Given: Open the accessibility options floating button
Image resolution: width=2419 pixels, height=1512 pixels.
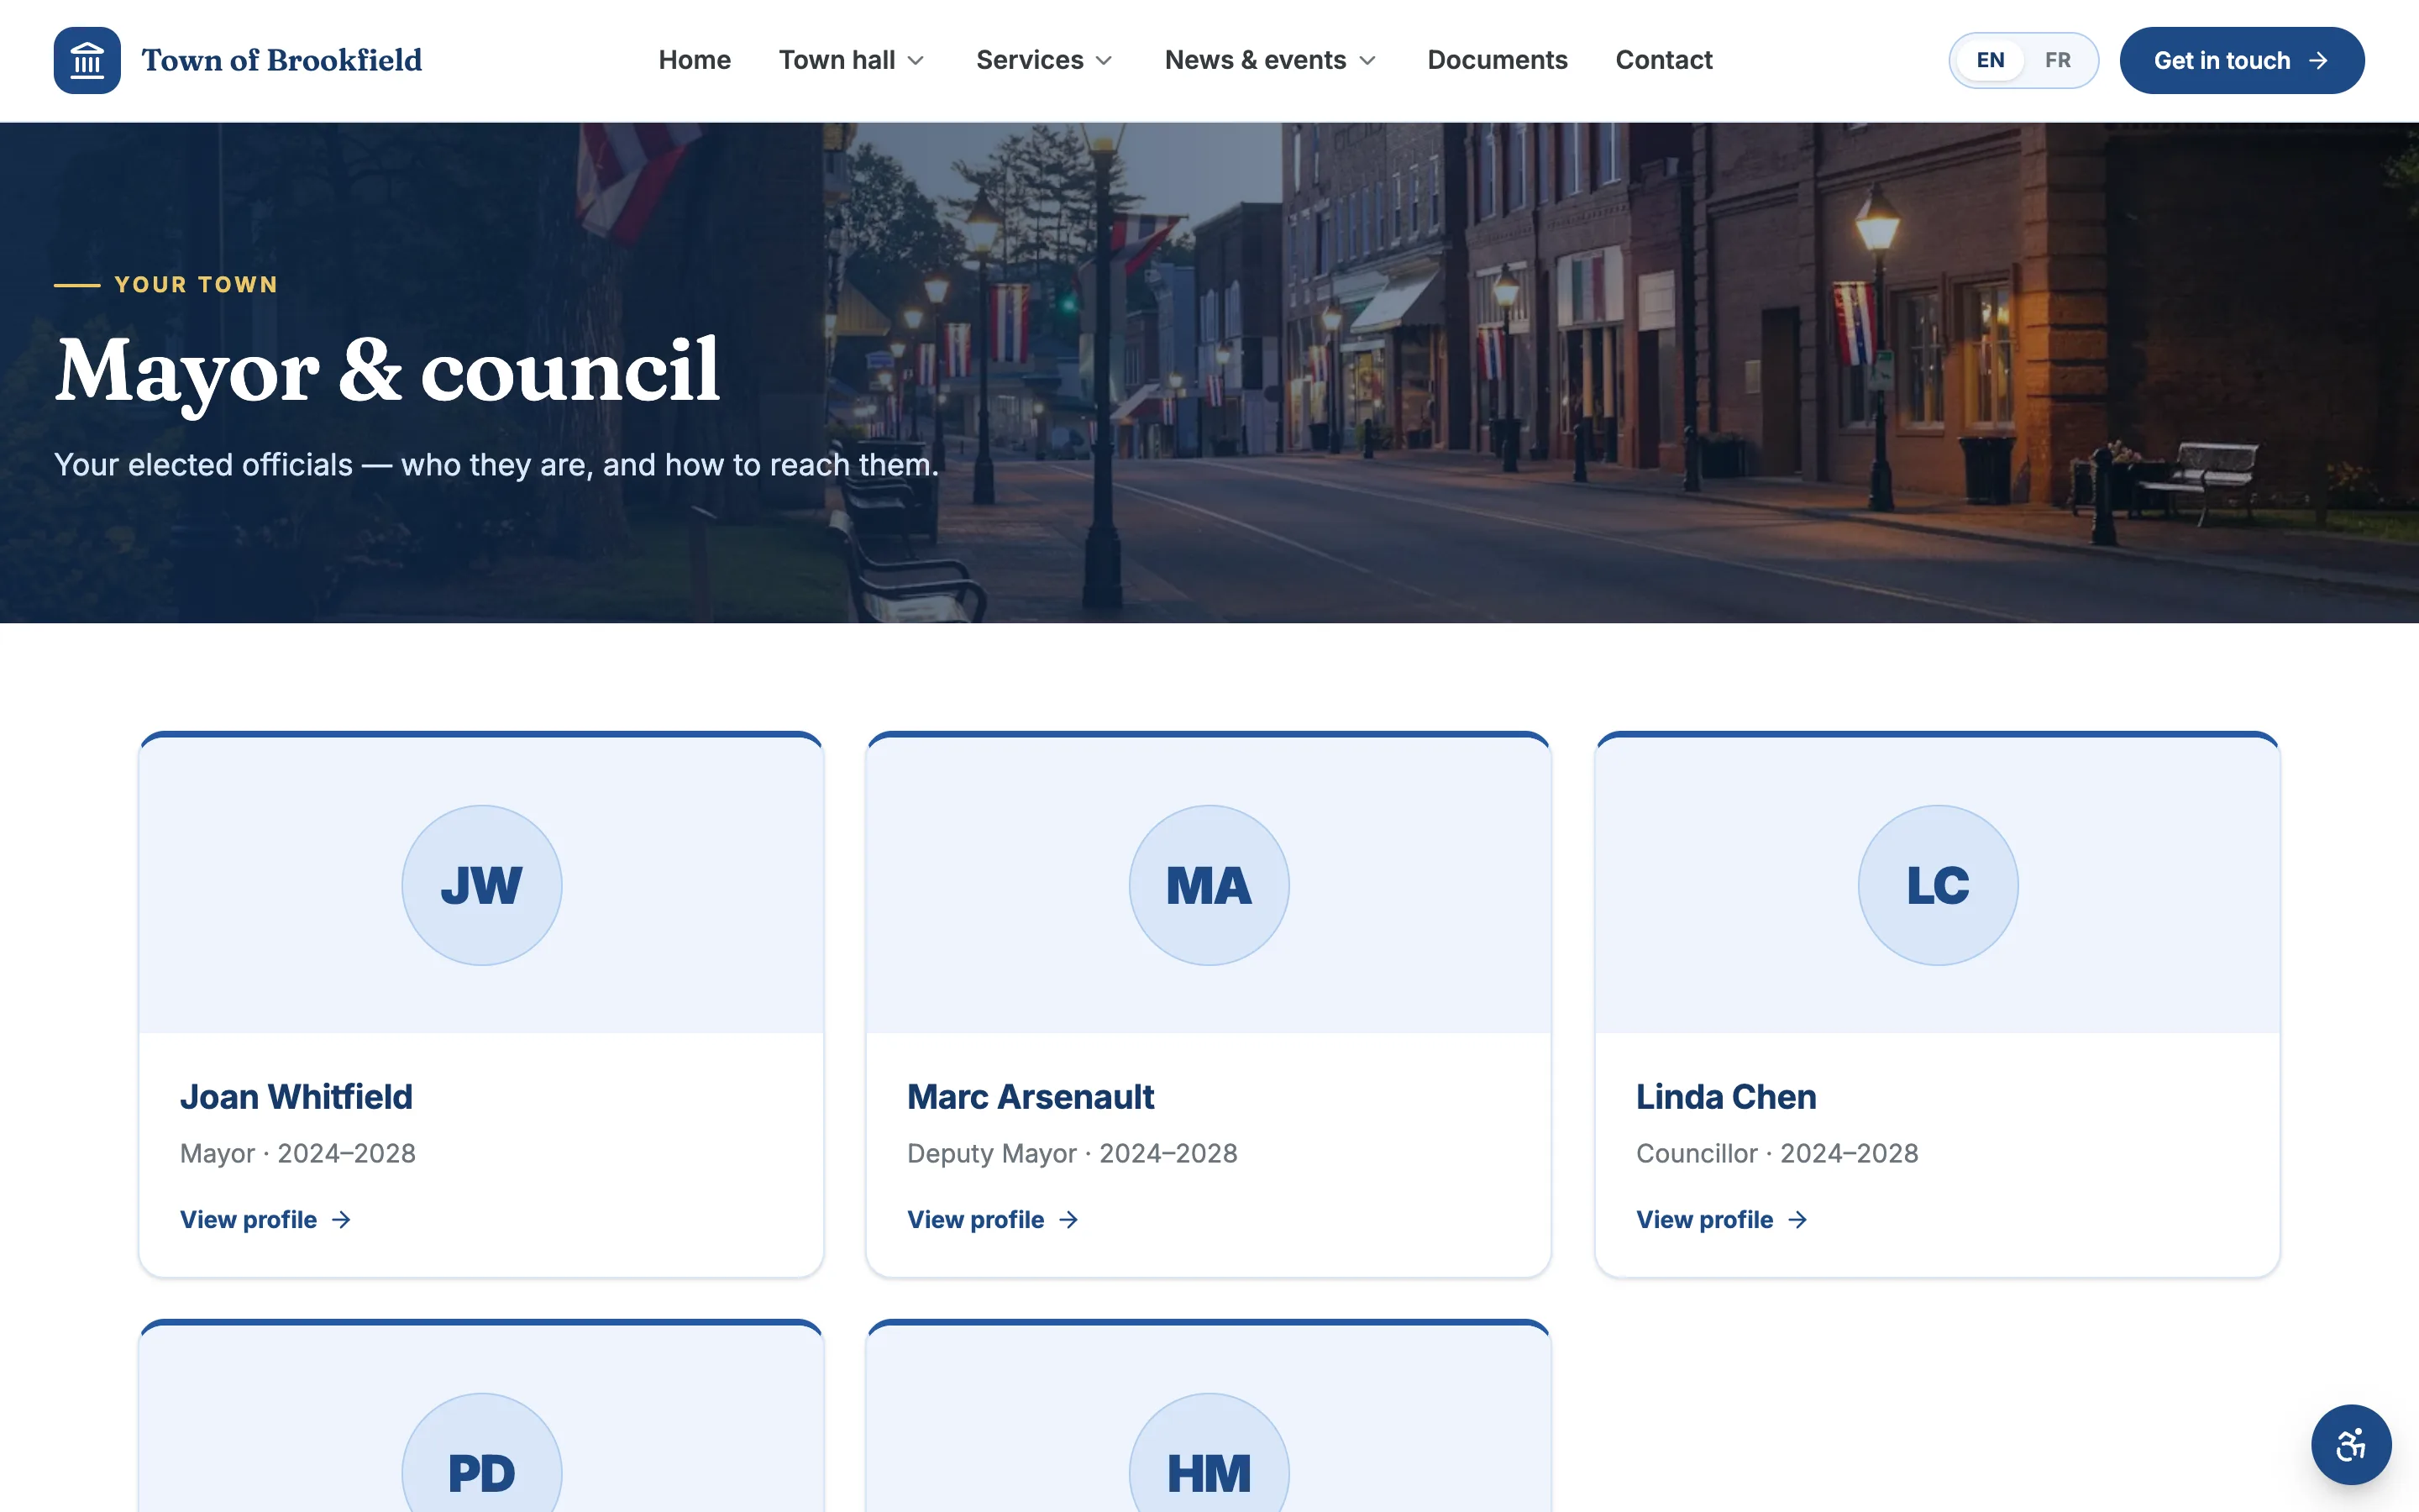Looking at the screenshot, I should coord(2351,1444).
